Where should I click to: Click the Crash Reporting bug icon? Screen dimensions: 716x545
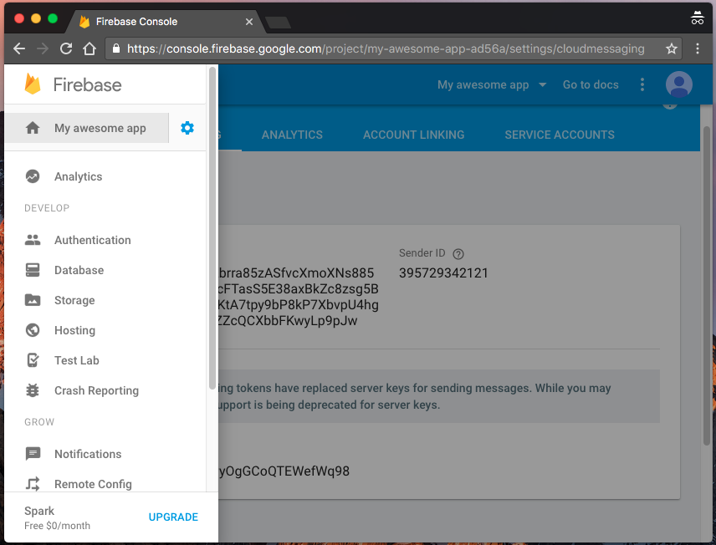pyautogui.click(x=33, y=390)
